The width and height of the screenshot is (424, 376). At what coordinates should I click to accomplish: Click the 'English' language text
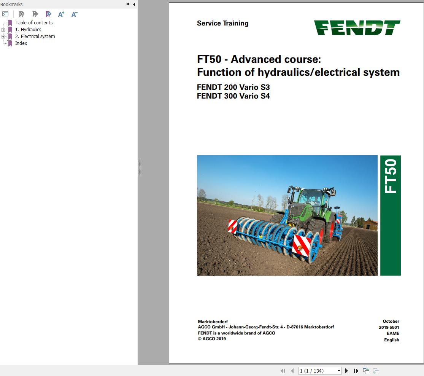pos(392,340)
